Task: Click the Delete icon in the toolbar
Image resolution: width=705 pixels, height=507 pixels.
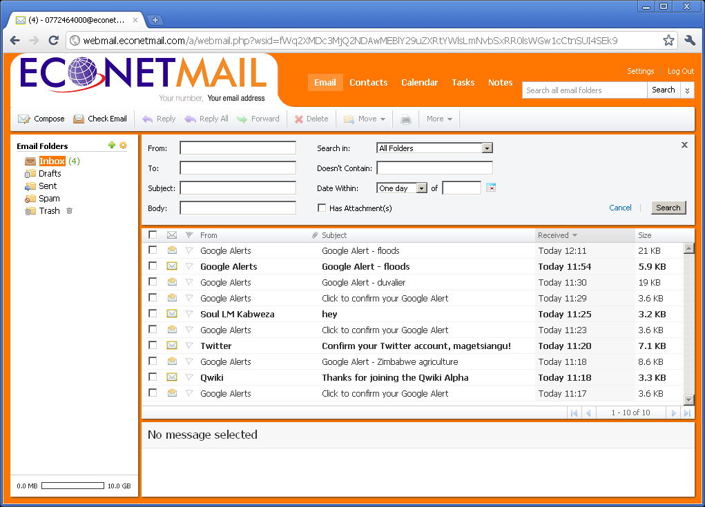Action: pos(300,119)
